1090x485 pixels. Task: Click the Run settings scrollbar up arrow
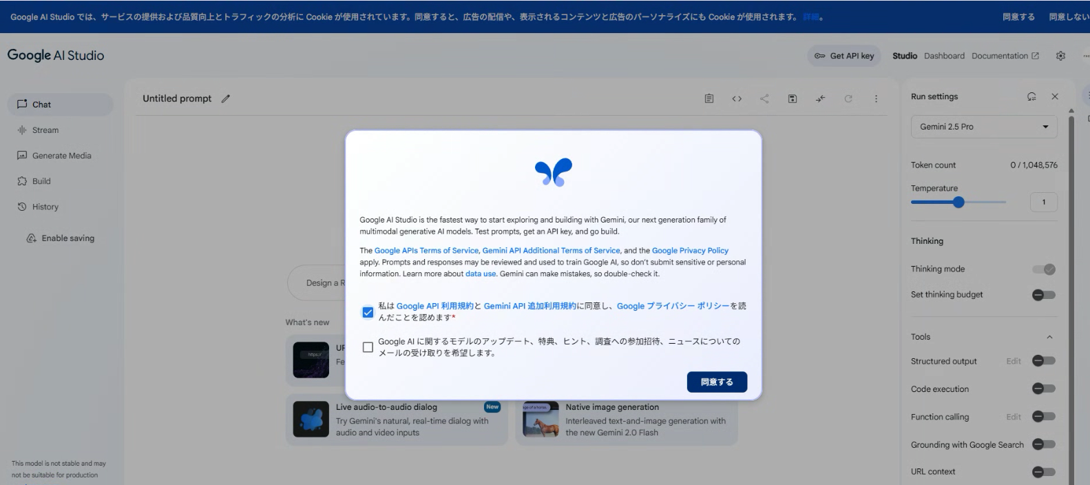coord(1071,110)
